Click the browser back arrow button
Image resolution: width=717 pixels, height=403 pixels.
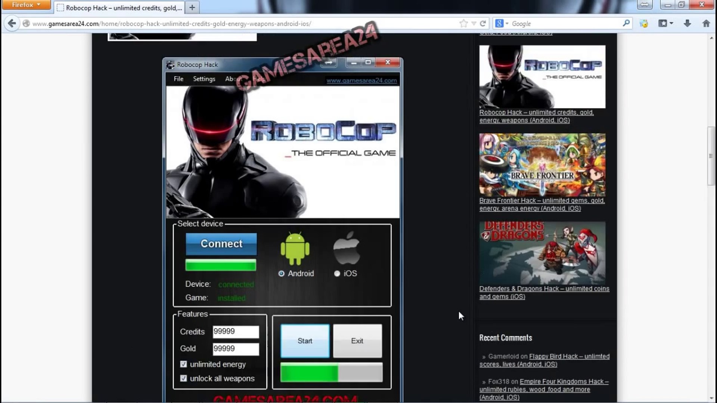(x=12, y=24)
